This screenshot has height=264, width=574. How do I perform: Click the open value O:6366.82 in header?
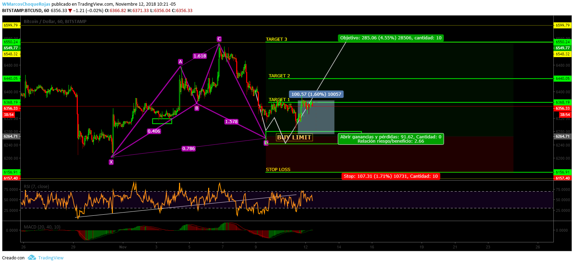click(x=116, y=11)
